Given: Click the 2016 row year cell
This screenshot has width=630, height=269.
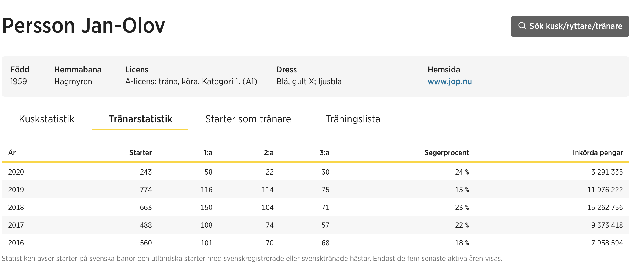Looking at the screenshot, I should click(x=16, y=243).
